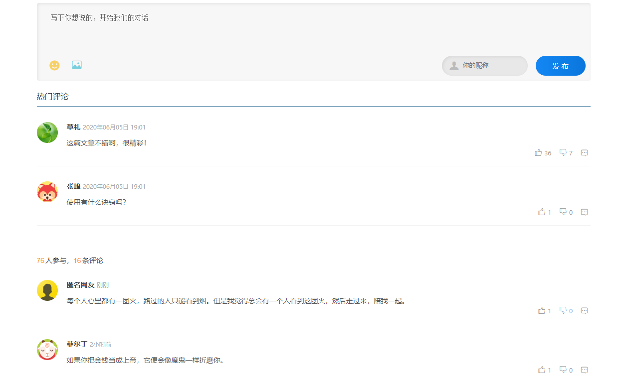Click the 热门评论 section heading
Viewport: 626px width, 380px height.
click(52, 97)
